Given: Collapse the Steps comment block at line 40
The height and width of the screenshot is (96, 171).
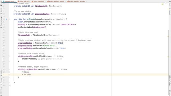Looking at the screenshot, I should pos(9,72).
